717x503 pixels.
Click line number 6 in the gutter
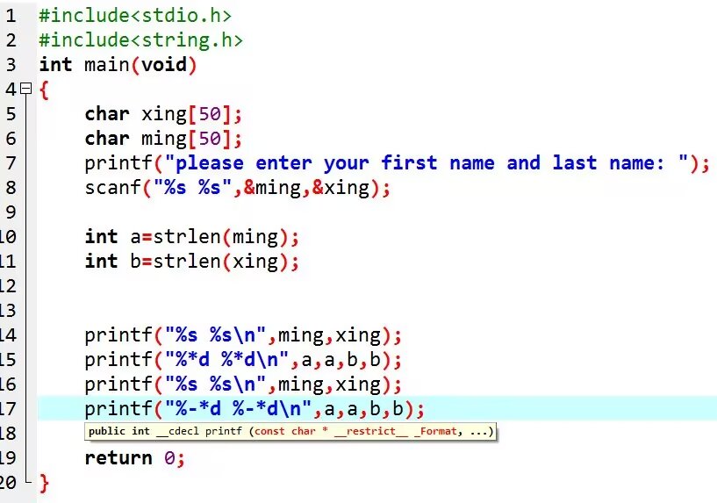(11, 139)
